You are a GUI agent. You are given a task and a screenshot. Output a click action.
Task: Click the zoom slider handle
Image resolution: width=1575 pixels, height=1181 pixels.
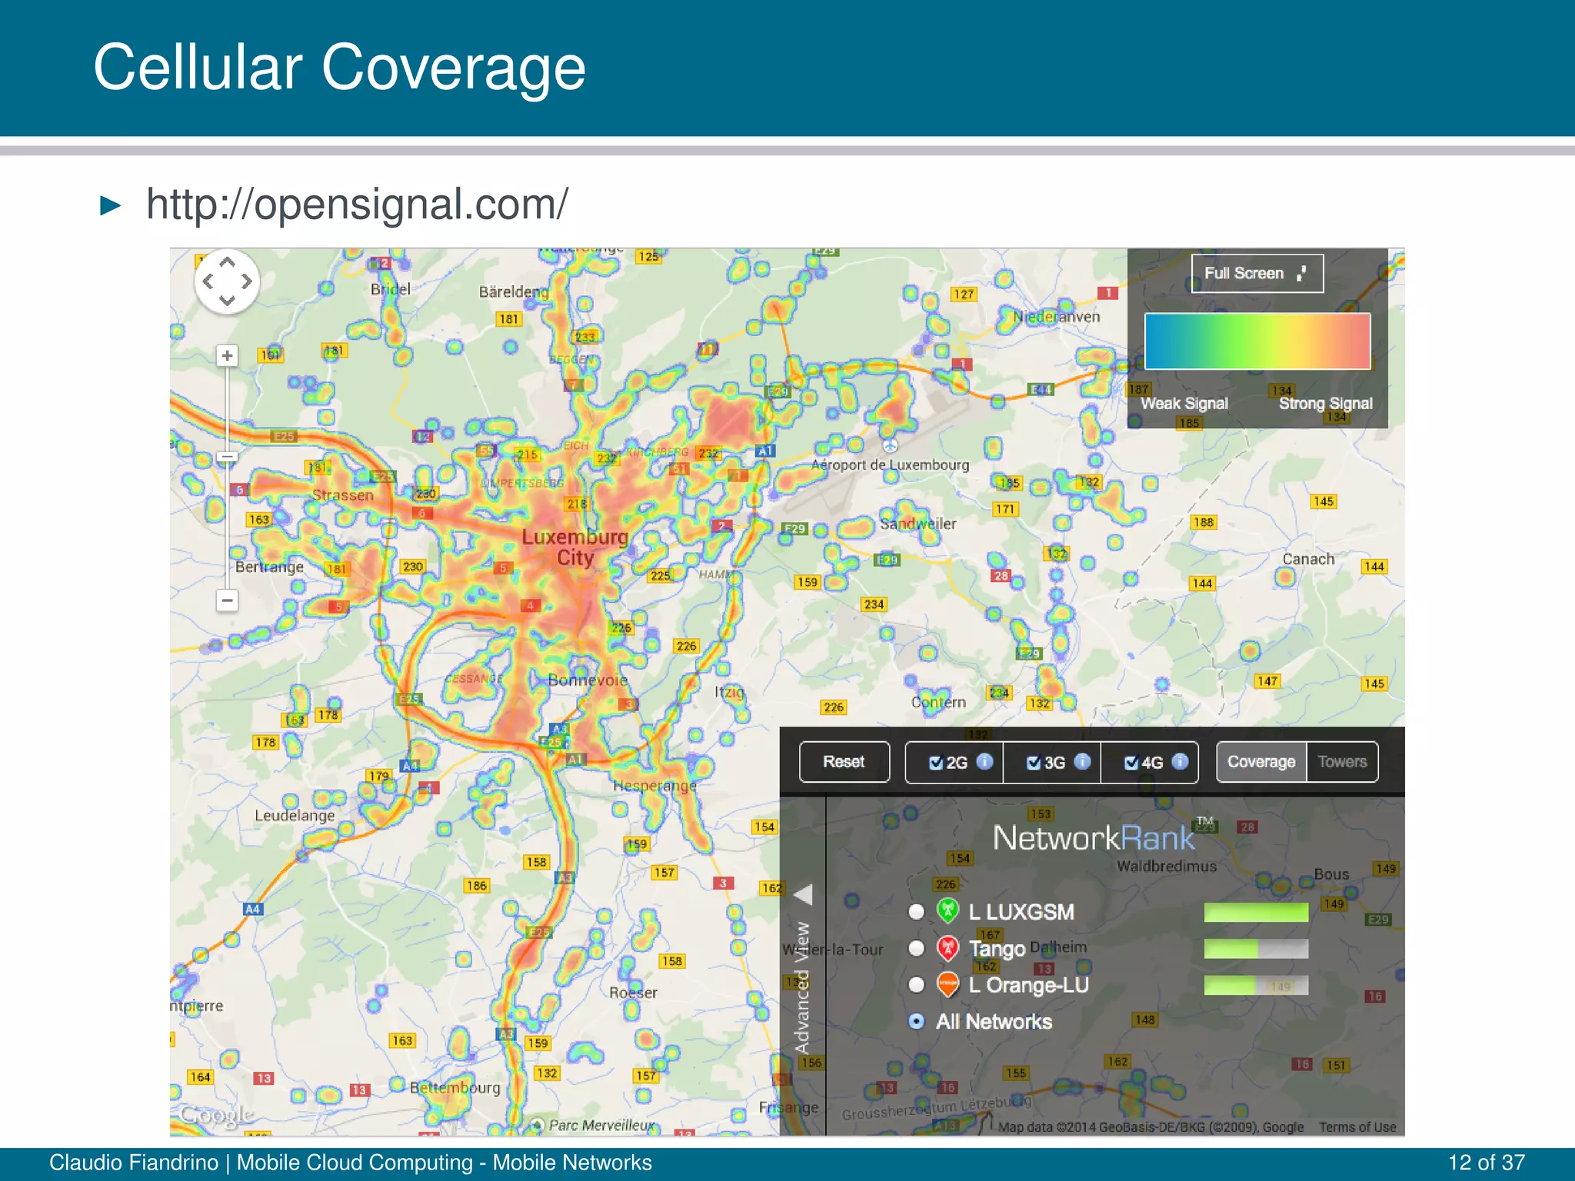(x=227, y=457)
